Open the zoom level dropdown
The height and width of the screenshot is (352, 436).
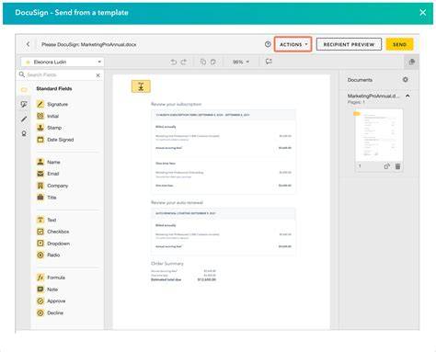[241, 62]
